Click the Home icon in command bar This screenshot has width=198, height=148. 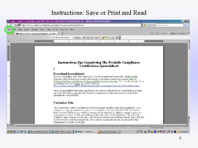[x=152, y=33]
